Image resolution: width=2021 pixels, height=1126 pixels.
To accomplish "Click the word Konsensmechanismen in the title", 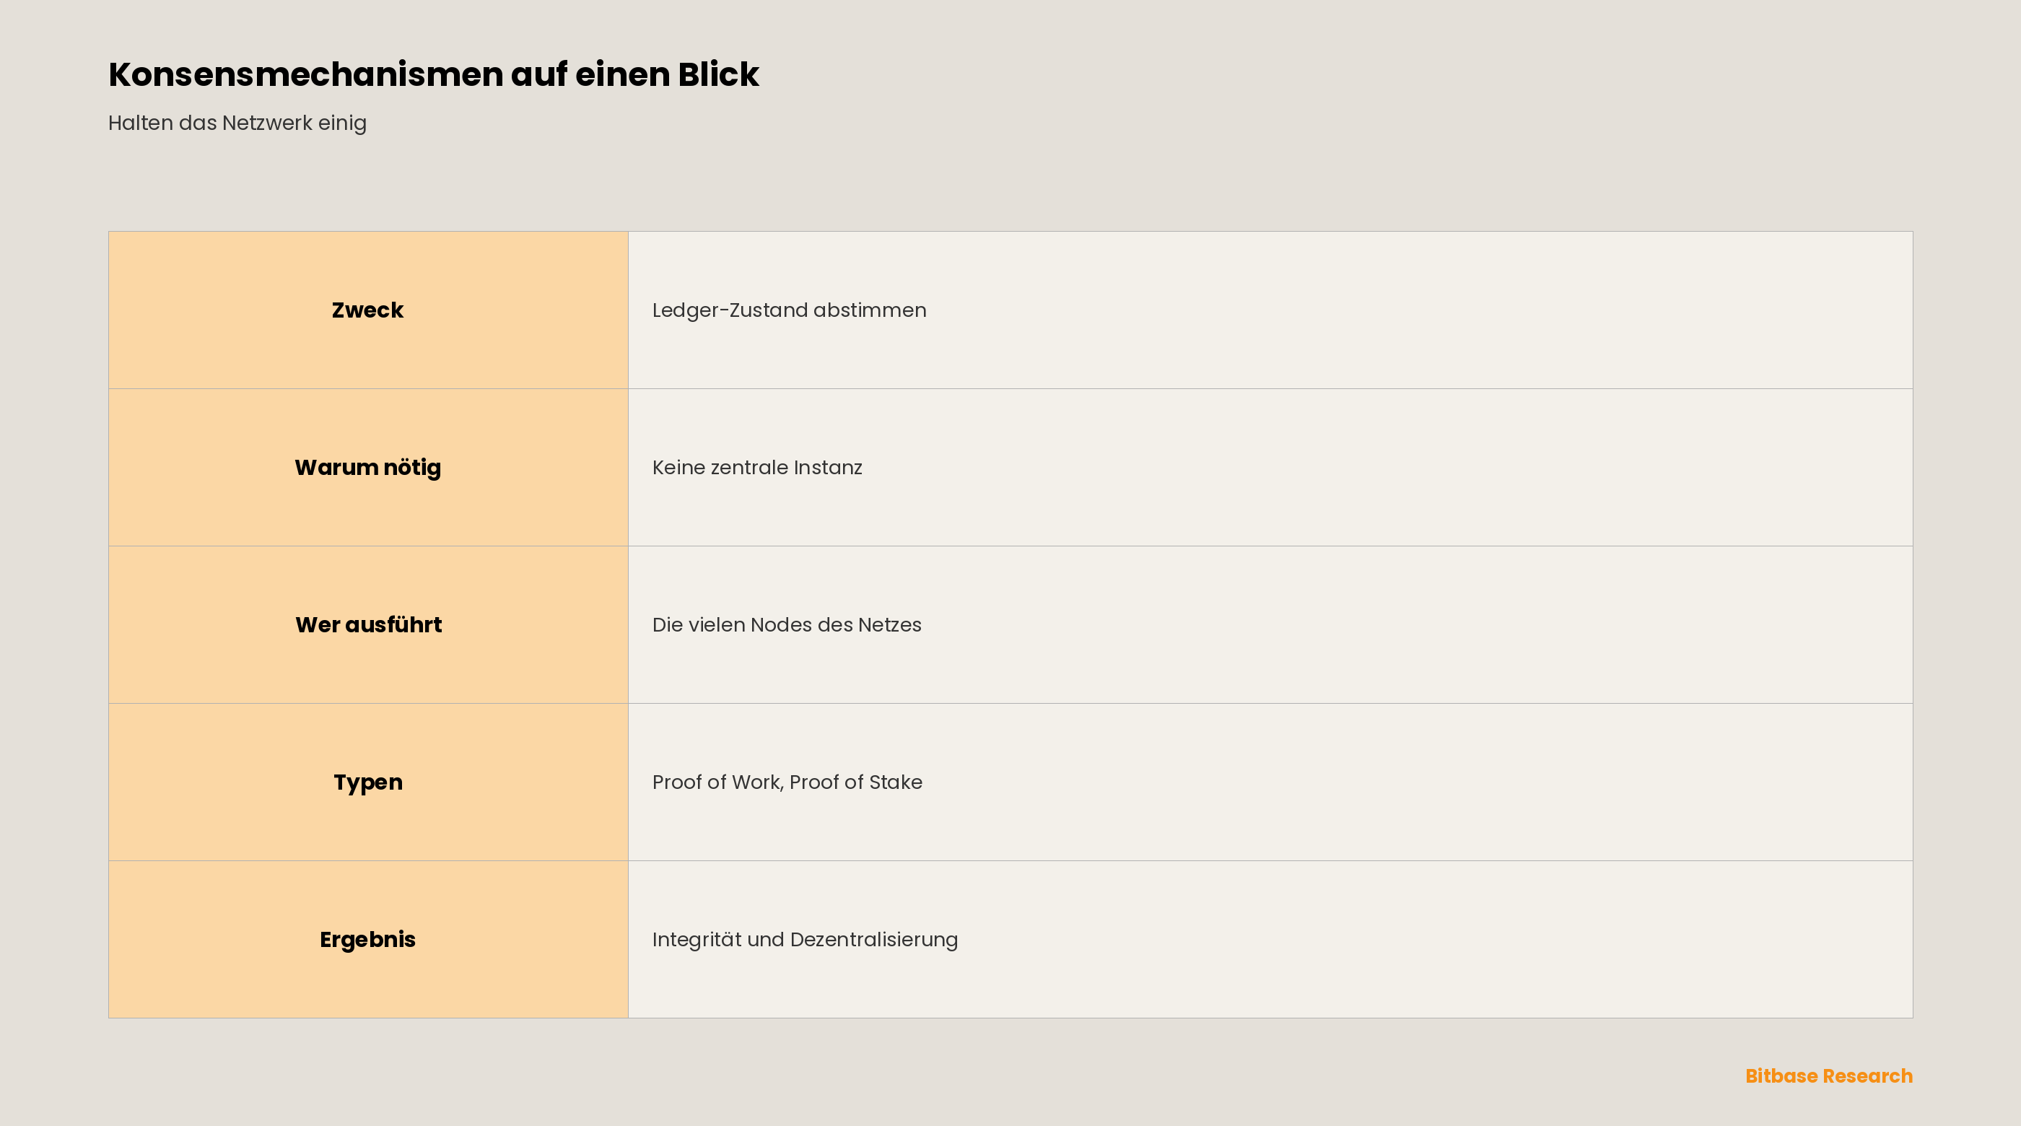I will click(306, 74).
